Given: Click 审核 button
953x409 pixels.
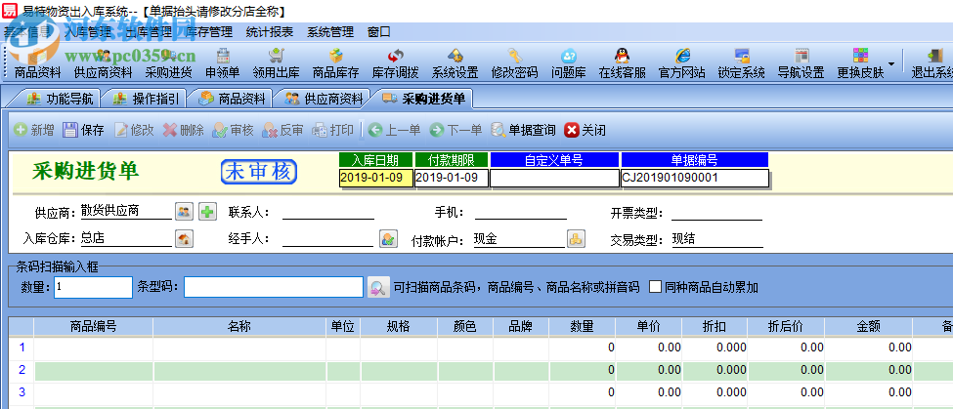Looking at the screenshot, I should (233, 130).
